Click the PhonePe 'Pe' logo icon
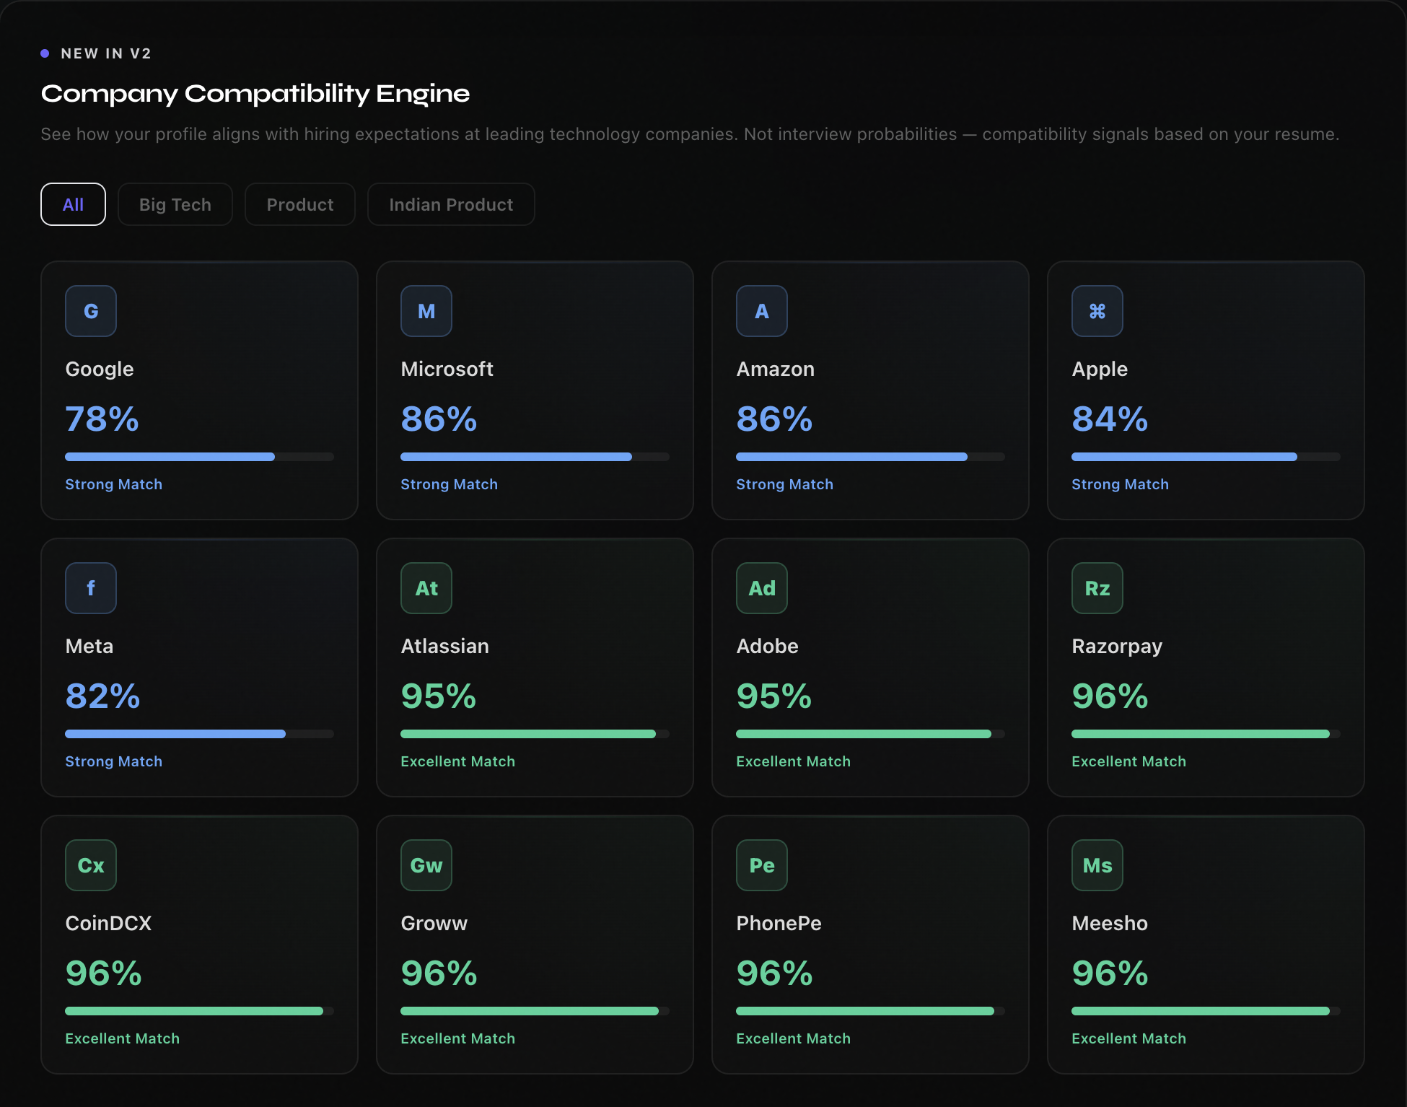 tap(762, 865)
